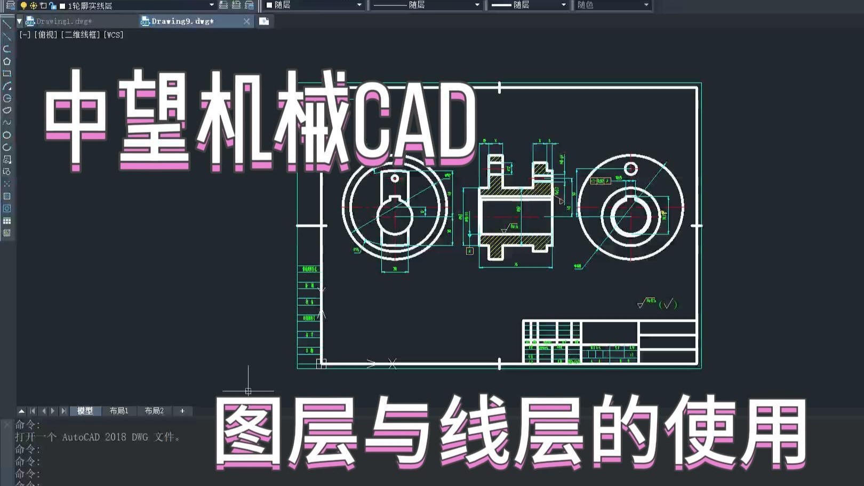Screen dimensions: 864x486
Task: Click the command line text '打开一个 AutoCAD 2018 DWG 文件。'
Action: click(98, 437)
